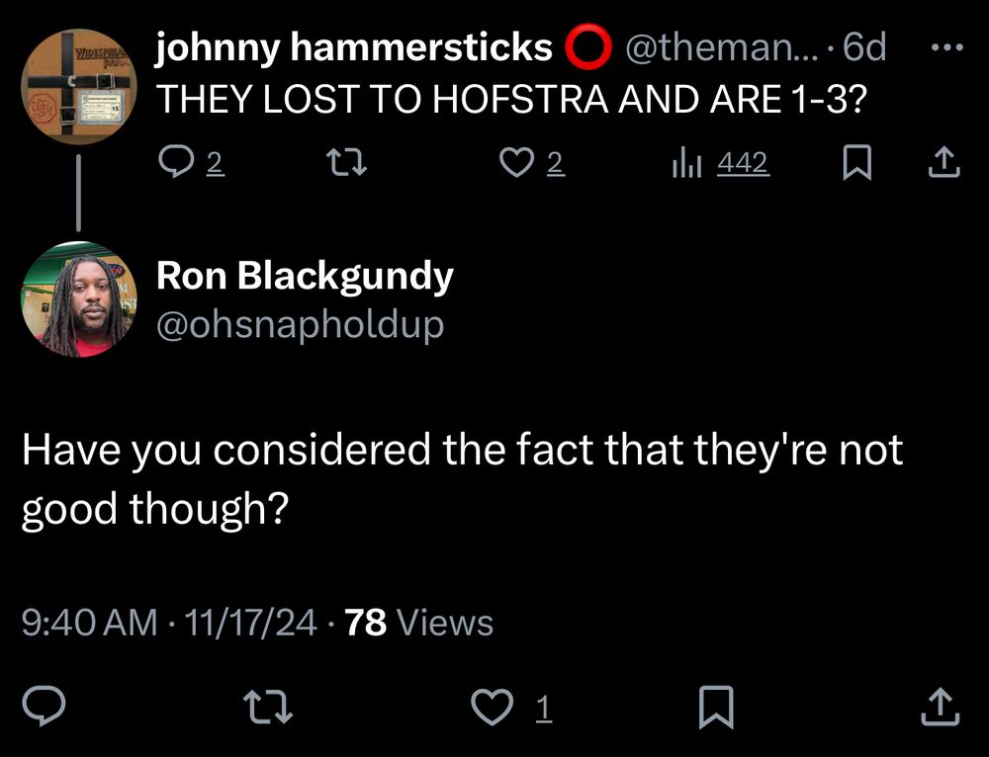Reply to Ron Blackgundy's post
Screen dimensions: 989x757
click(x=44, y=707)
